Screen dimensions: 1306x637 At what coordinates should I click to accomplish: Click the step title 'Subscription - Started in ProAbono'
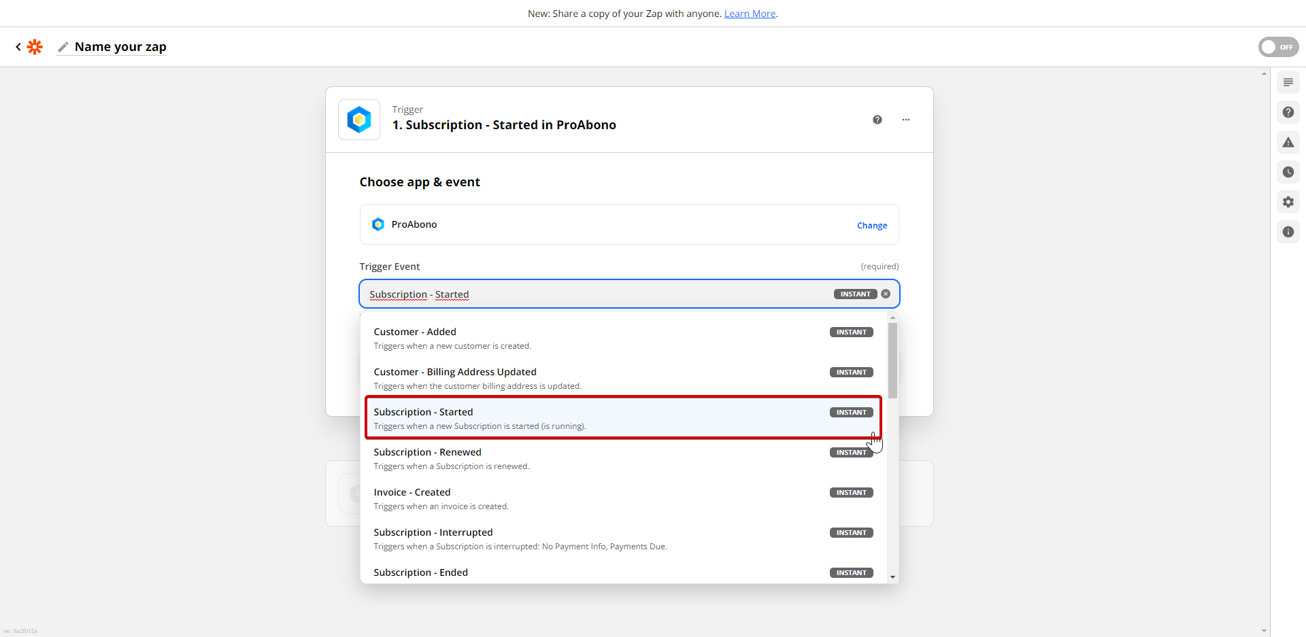[504, 125]
